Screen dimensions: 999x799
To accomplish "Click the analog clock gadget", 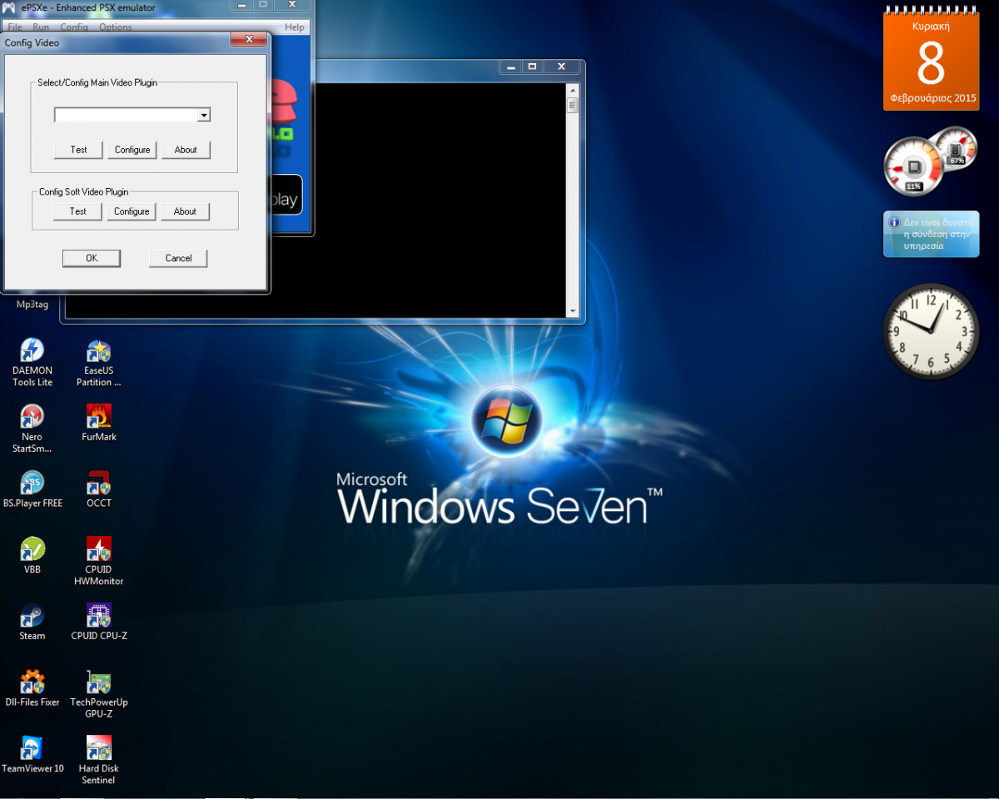I will [x=931, y=331].
